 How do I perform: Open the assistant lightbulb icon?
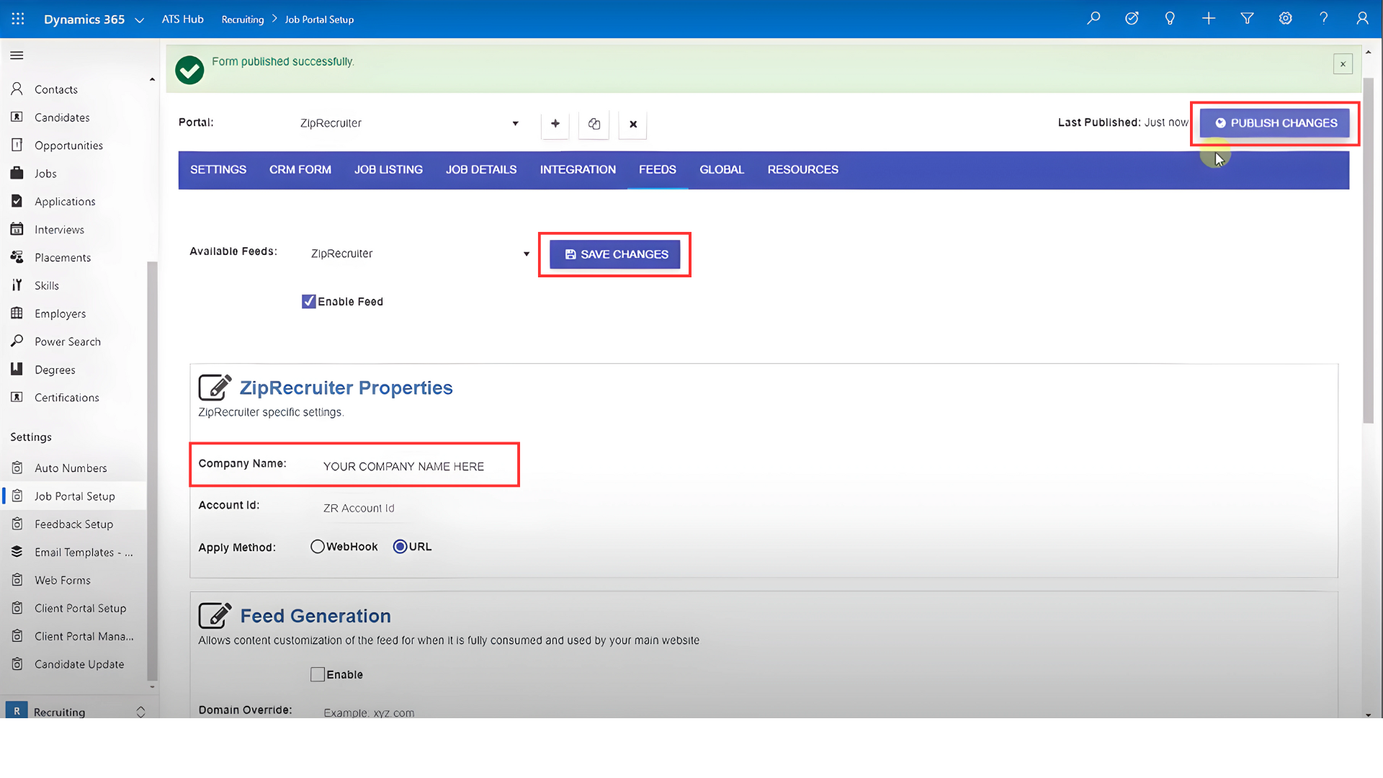point(1170,19)
